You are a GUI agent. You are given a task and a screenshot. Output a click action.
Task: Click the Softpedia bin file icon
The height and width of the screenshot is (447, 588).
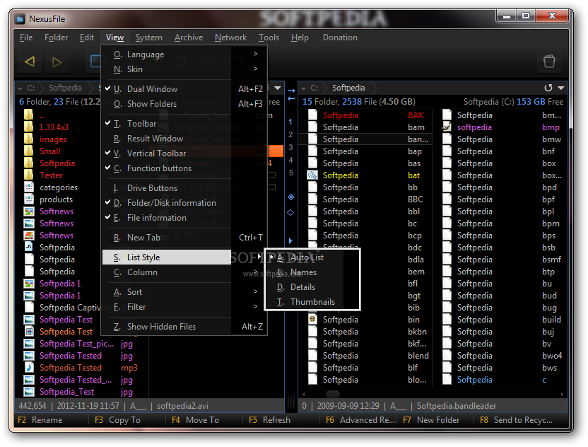(x=312, y=320)
